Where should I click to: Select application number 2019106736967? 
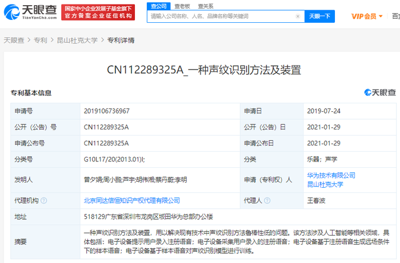pos(107,111)
